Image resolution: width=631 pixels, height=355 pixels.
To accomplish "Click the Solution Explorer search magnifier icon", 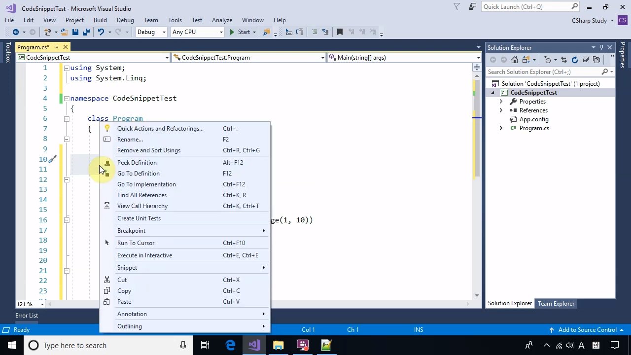I will pos(605,72).
